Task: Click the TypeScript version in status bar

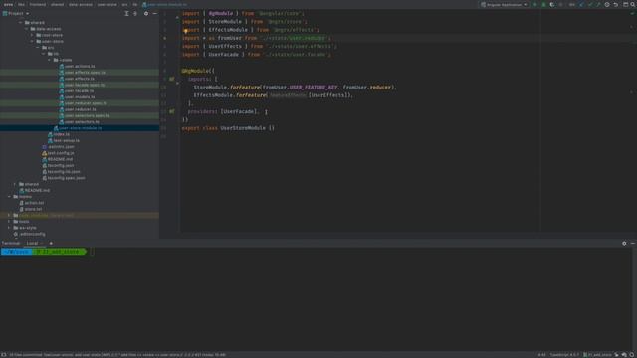Action: click(564, 355)
